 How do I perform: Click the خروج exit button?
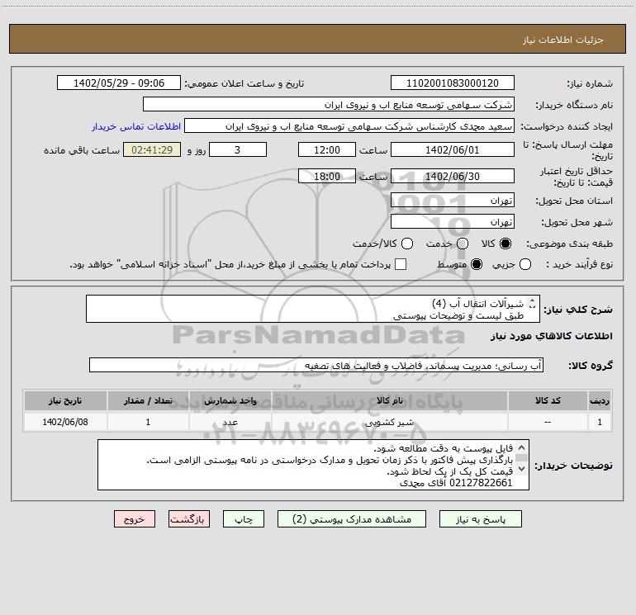135,519
